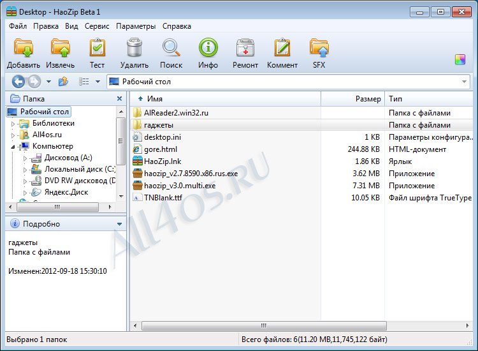Run the Тест archive check icon
This screenshot has width=478, height=351.
point(98,48)
